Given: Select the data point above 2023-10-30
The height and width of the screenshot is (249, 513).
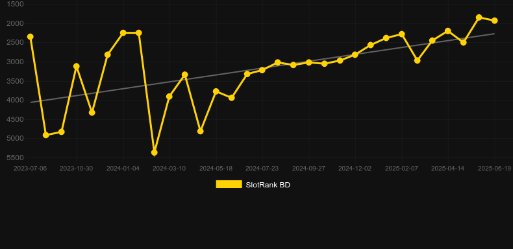Looking at the screenshot, I should [76, 66].
